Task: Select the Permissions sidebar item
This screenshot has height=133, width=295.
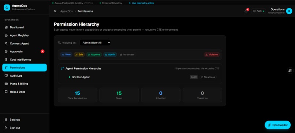Action: click(x=25, y=68)
